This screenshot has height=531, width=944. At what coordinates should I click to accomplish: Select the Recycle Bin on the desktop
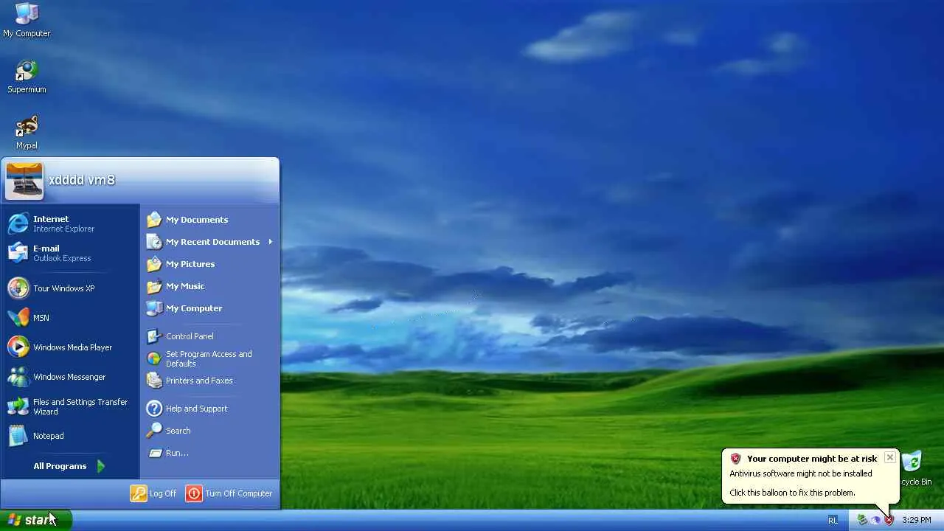point(913,469)
